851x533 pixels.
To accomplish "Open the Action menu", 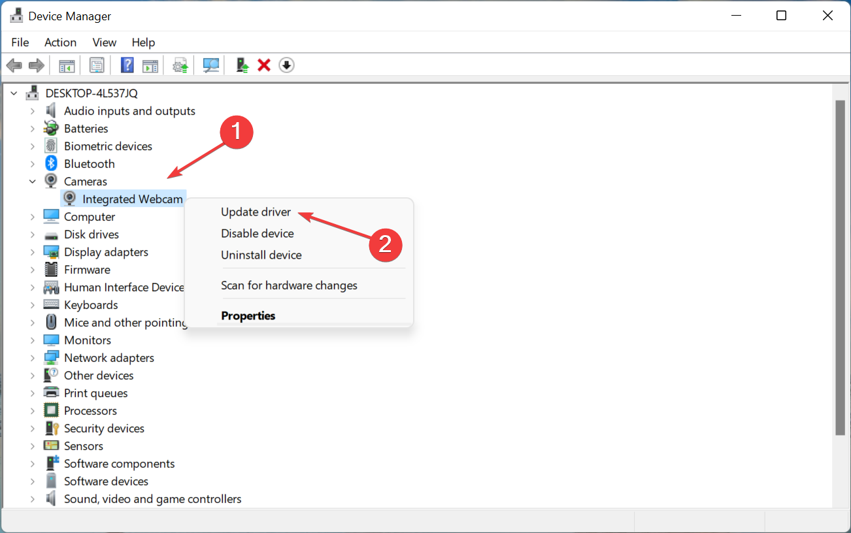I will 60,42.
